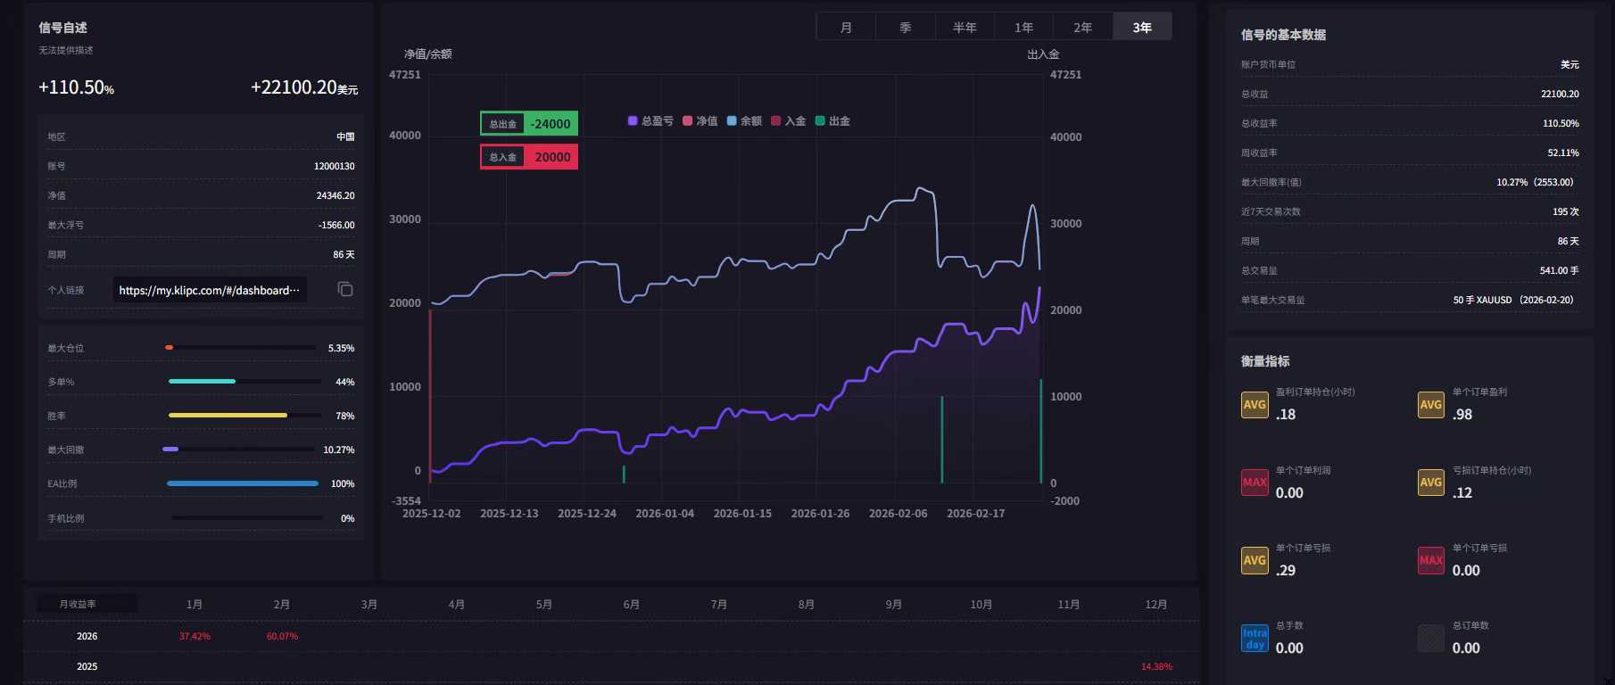Copy the personal link with the copy icon
Image resolution: width=1615 pixels, height=685 pixels.
[345, 289]
